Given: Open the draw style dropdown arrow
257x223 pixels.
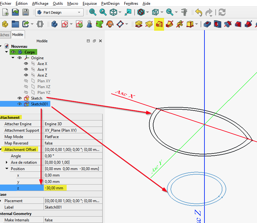Looking at the screenshot, I should click(147, 12).
